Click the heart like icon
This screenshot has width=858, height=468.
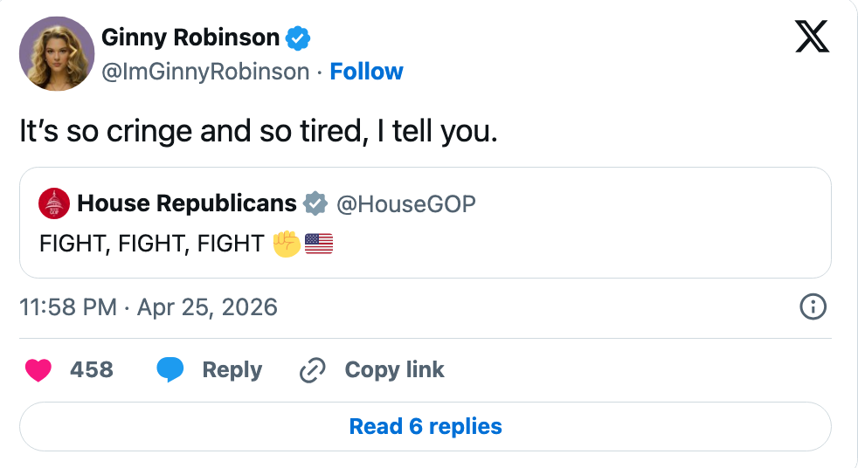[x=38, y=370]
